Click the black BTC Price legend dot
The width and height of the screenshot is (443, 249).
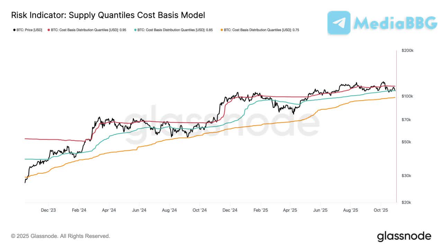pos(14,30)
